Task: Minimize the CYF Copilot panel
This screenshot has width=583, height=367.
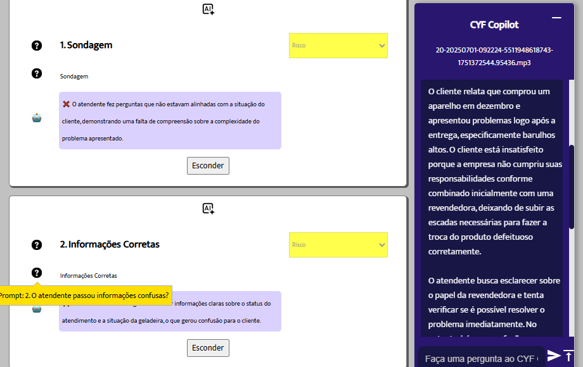Action: coord(556,18)
